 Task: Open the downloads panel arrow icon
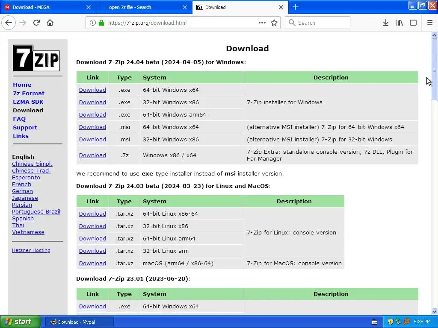coord(386,23)
